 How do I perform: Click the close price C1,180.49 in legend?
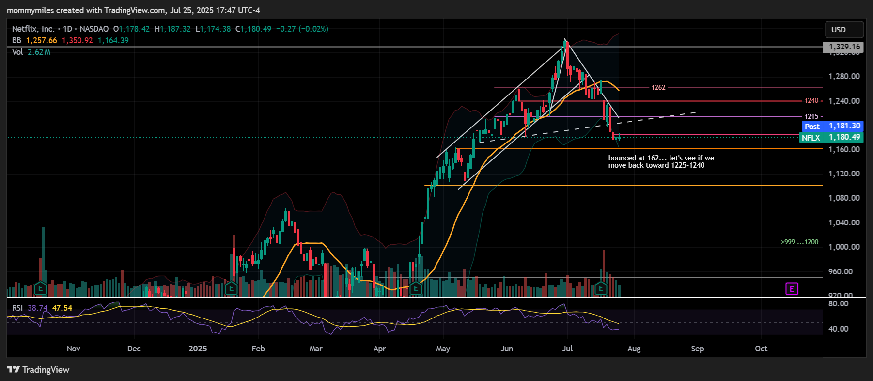click(253, 29)
